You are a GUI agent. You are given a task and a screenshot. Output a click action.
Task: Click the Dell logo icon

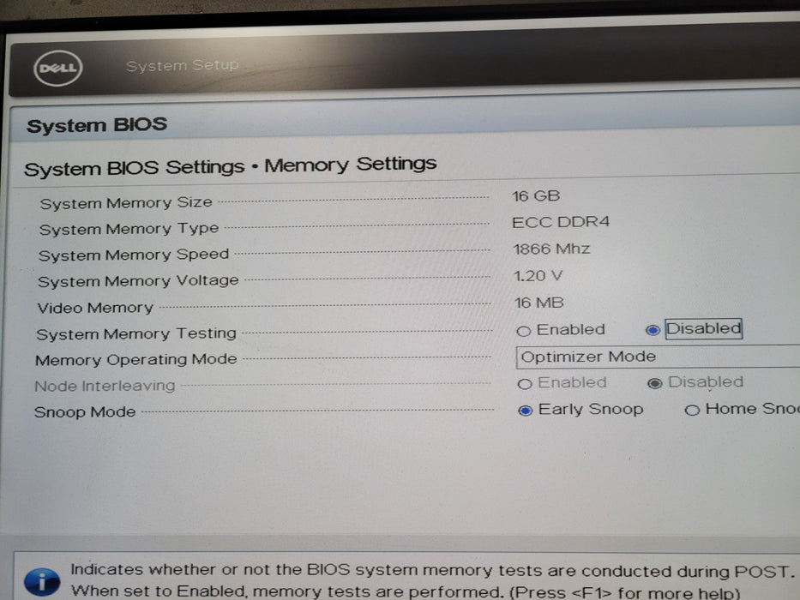[x=57, y=68]
